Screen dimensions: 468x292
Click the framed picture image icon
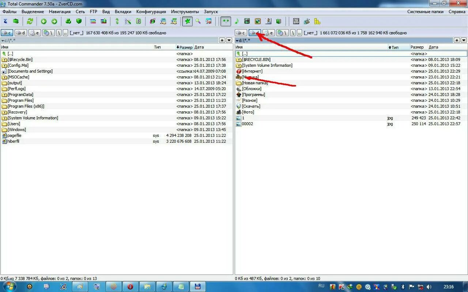pyautogui.click(x=258, y=21)
